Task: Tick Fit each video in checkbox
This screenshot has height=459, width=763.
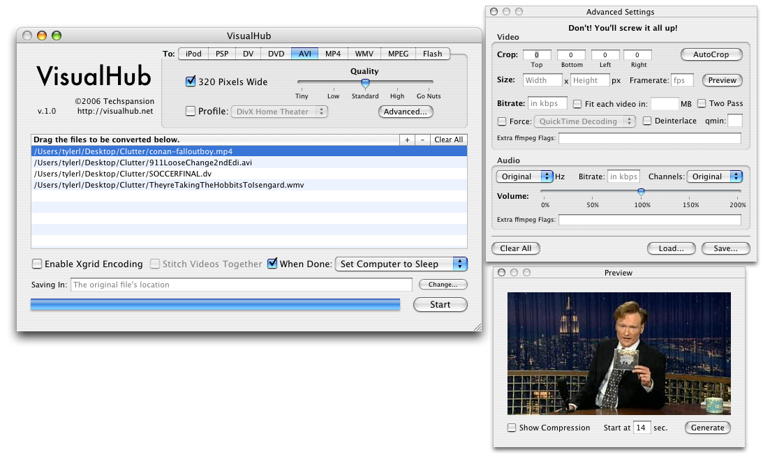Action: coord(577,103)
